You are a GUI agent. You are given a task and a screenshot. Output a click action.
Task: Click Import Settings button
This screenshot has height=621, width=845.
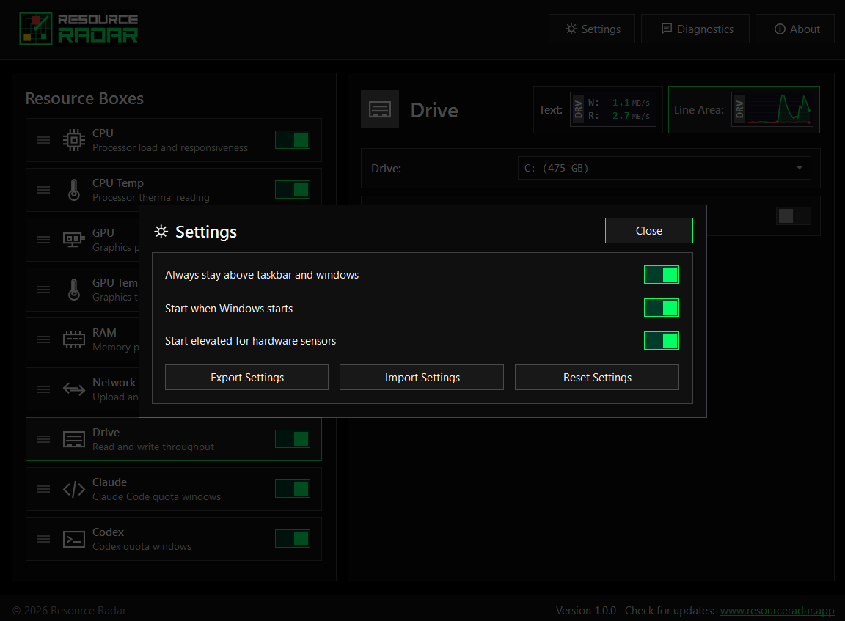422,377
